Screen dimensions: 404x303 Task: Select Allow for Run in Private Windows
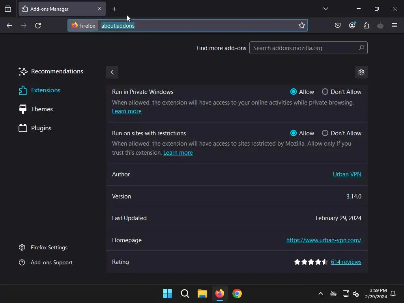click(x=294, y=92)
